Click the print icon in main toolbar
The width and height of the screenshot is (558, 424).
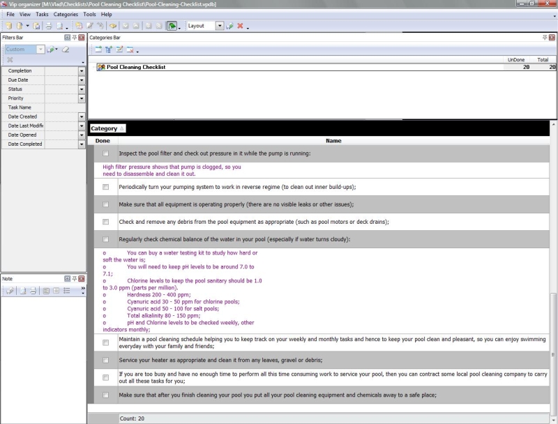(x=48, y=26)
